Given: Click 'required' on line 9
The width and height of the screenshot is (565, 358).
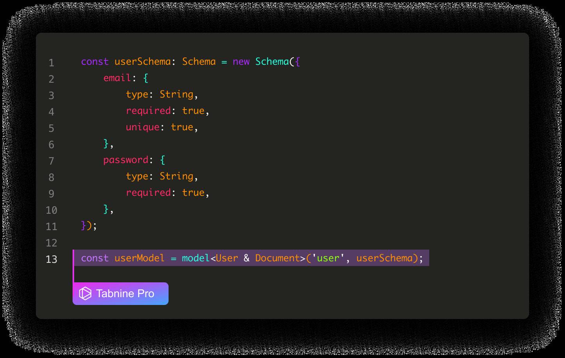Looking at the screenshot, I should coord(148,193).
